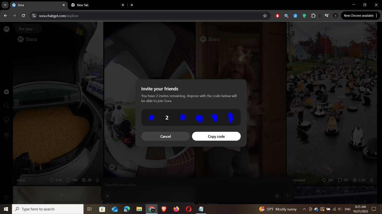Expand the tab search dropdown arrow
The width and height of the screenshot is (382, 214).
[5, 5]
